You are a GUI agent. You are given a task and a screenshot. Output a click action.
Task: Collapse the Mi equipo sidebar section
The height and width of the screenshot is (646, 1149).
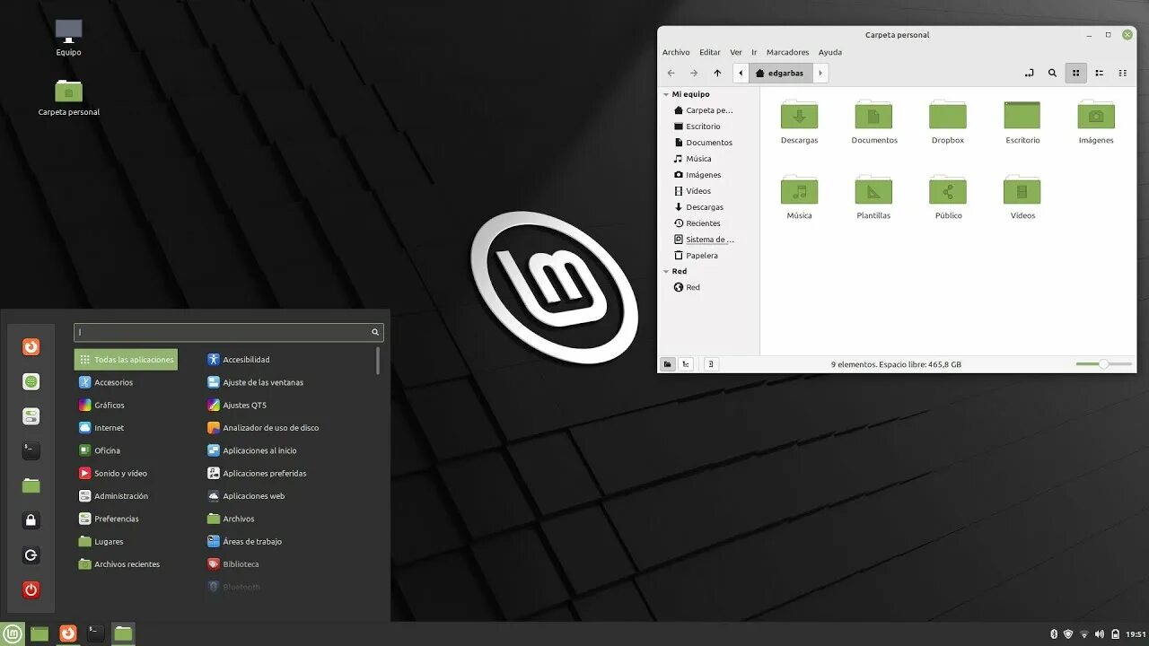pos(666,94)
